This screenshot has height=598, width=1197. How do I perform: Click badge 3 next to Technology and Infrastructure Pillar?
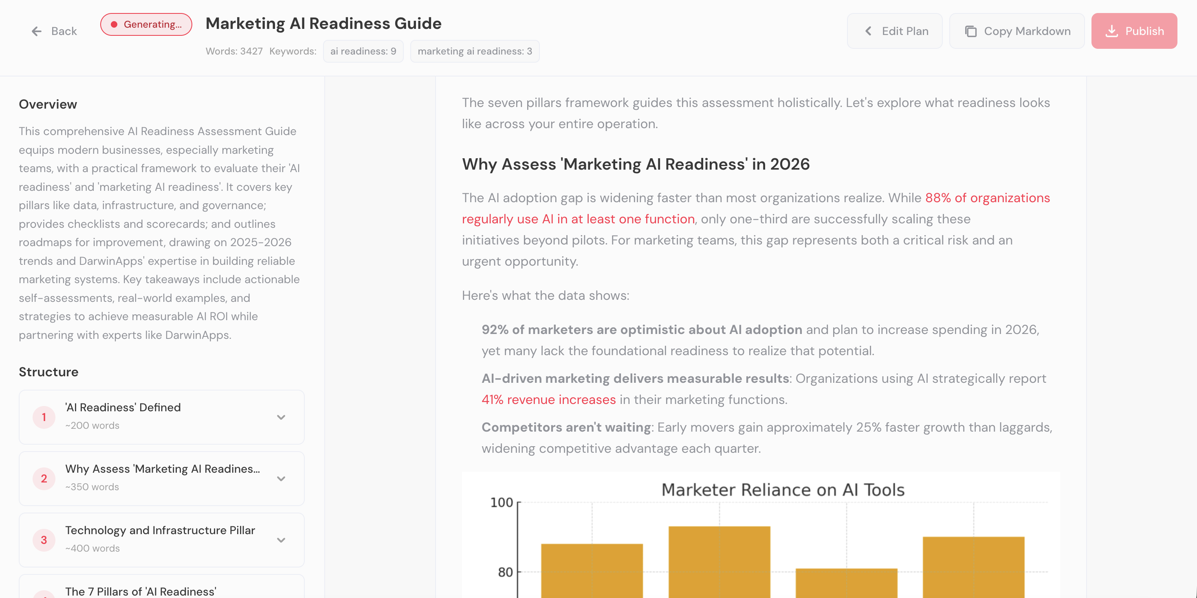coord(44,540)
